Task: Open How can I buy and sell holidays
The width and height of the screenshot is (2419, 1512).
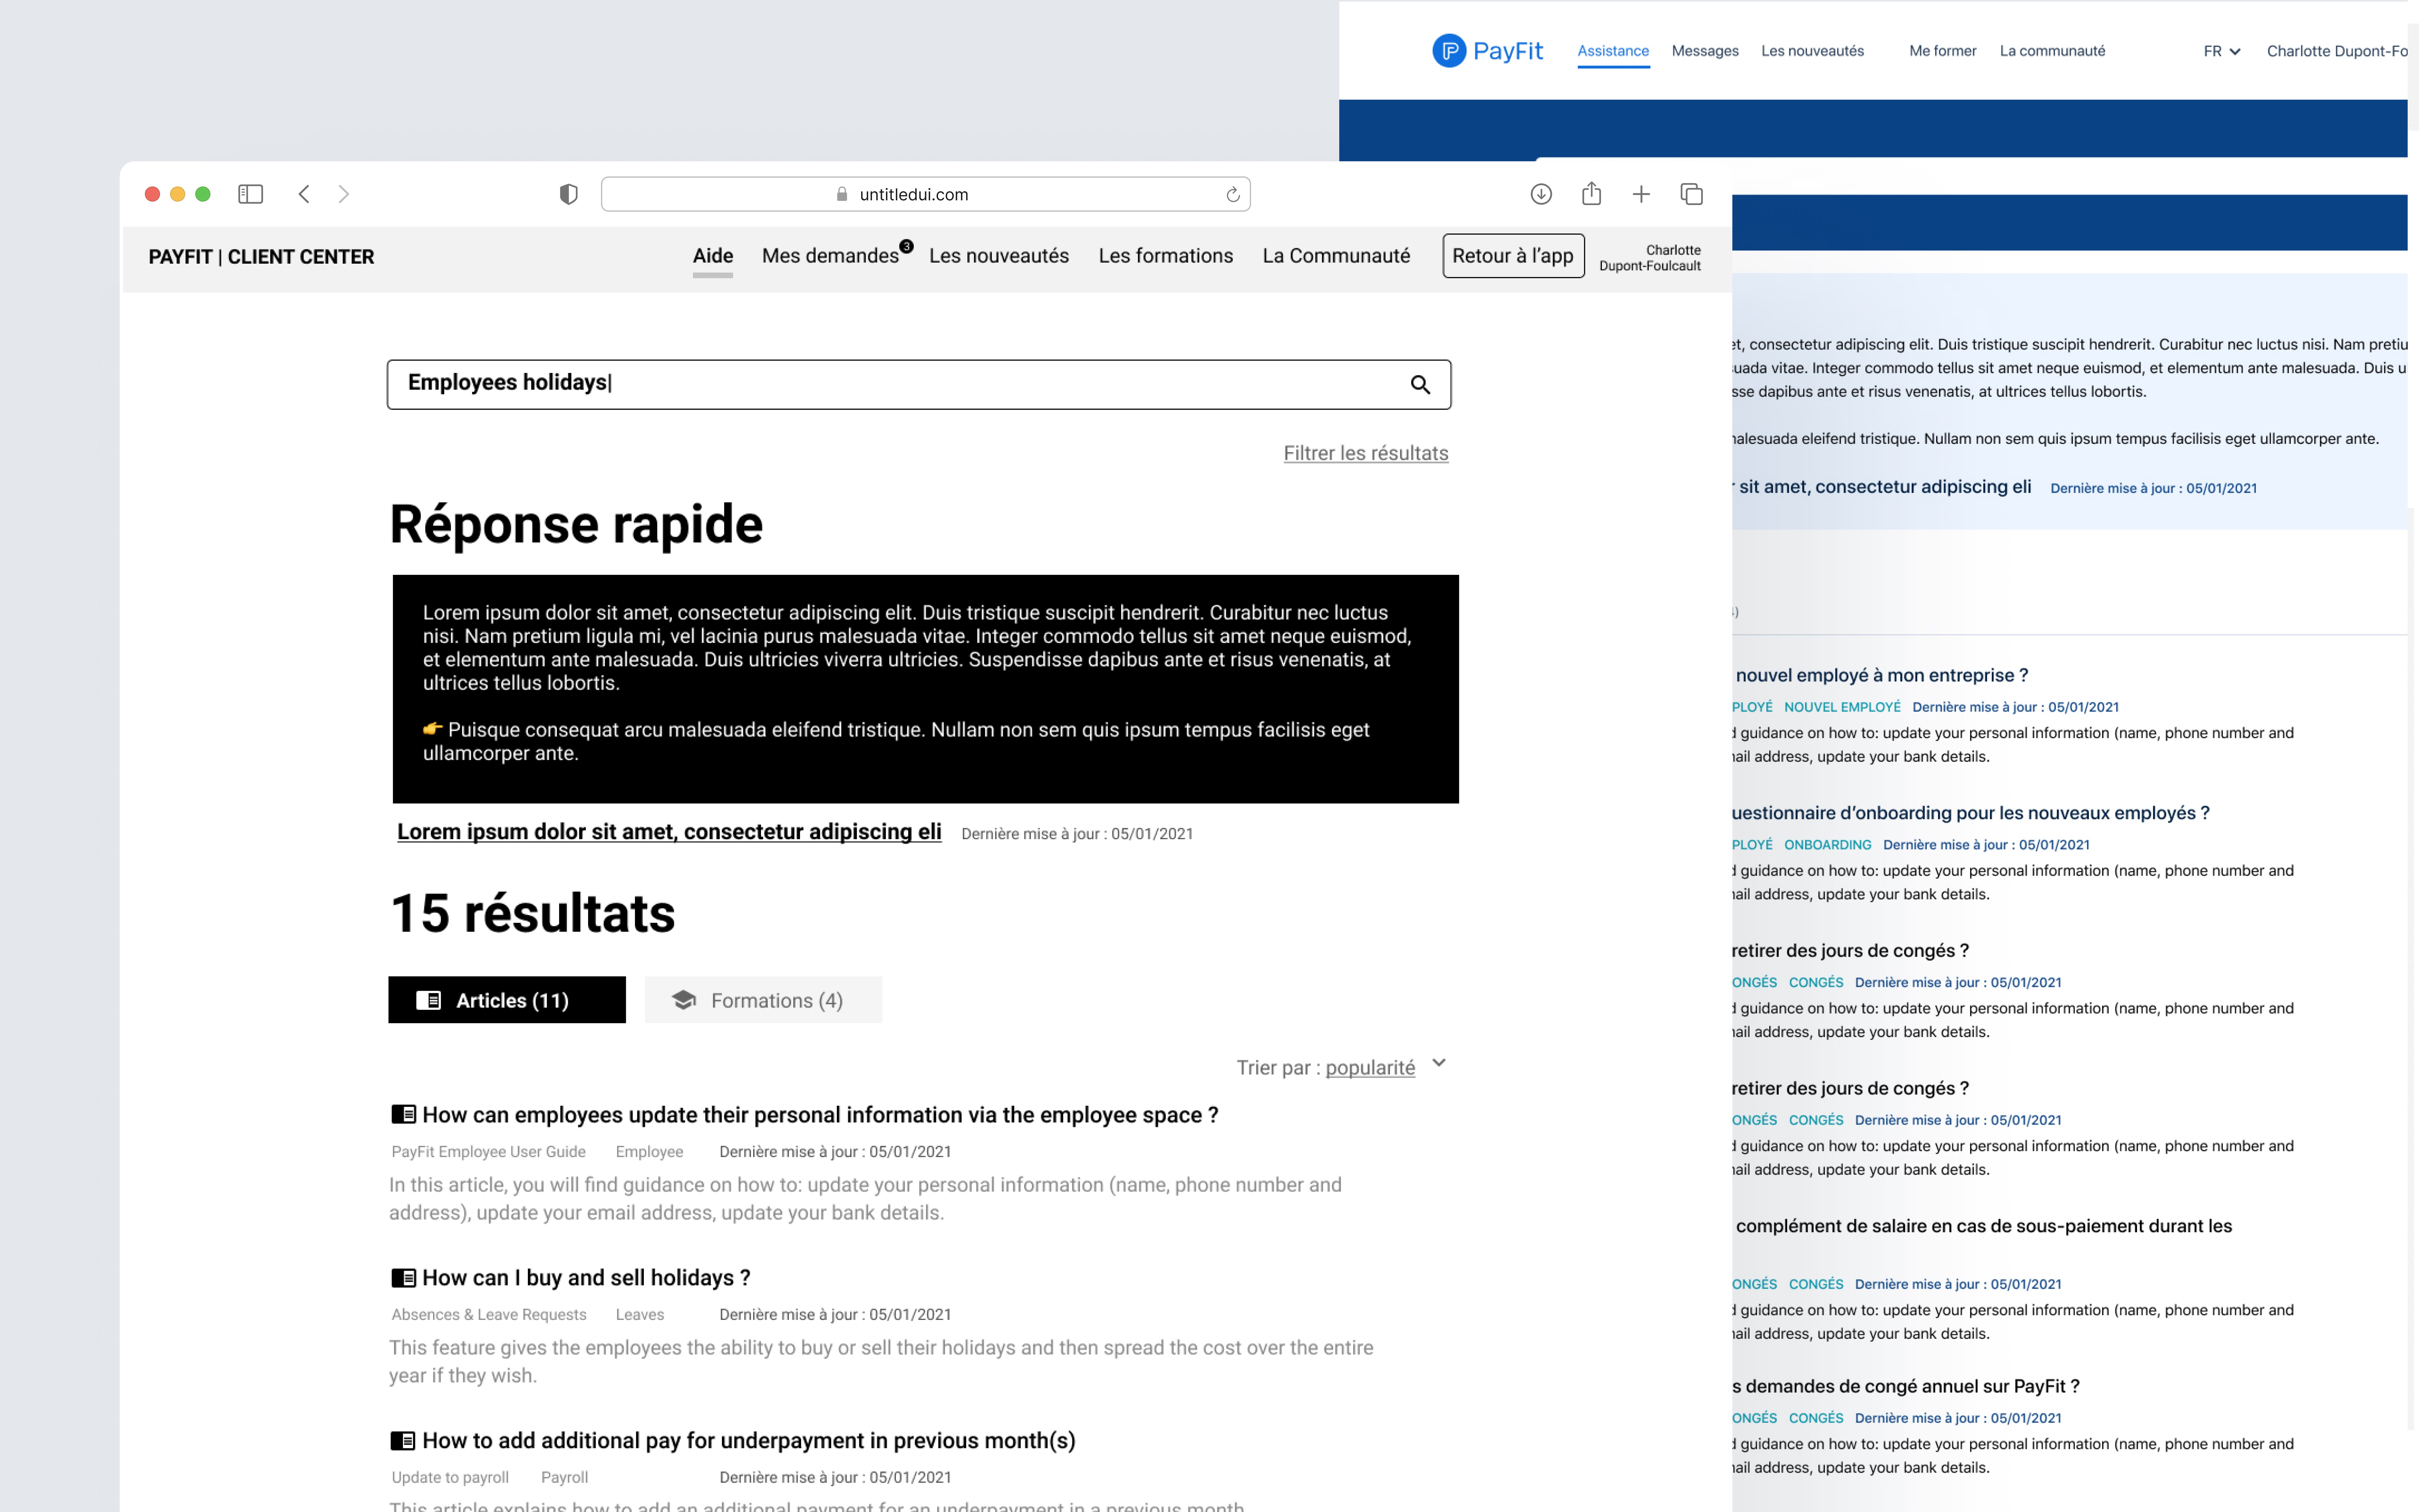Action: coord(586,1278)
